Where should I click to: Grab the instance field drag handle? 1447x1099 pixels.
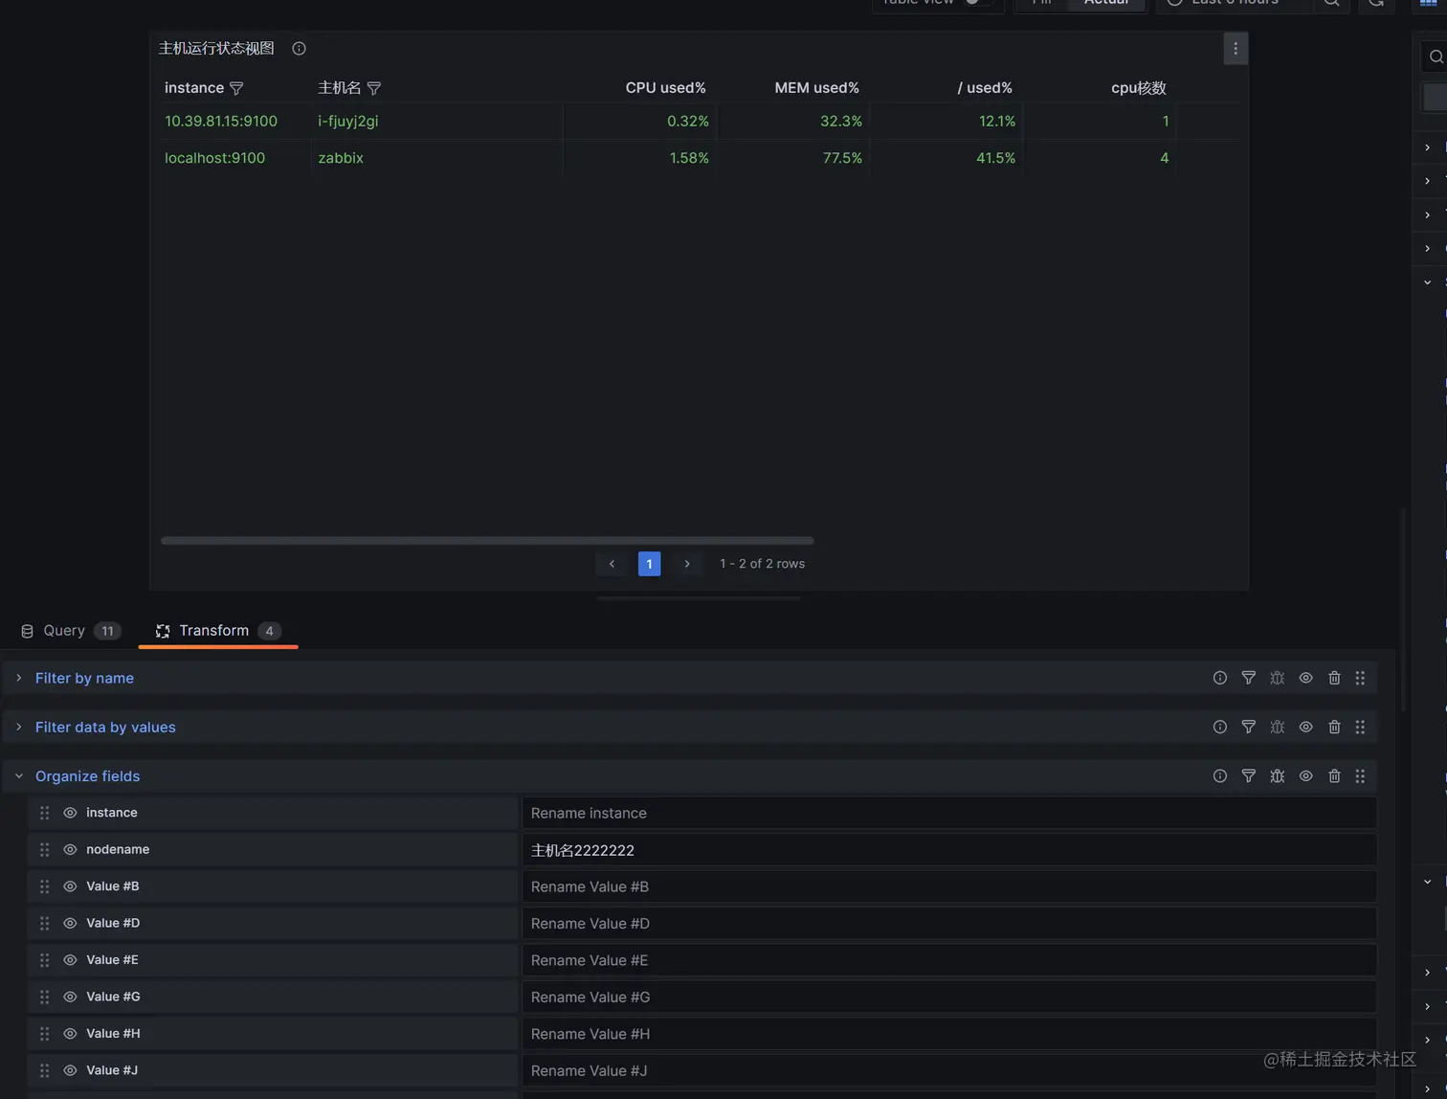(44, 813)
